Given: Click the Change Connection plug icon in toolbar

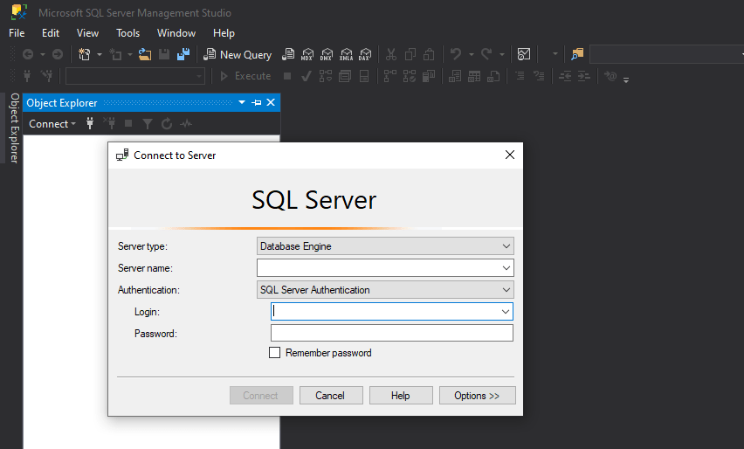Looking at the screenshot, I should coord(46,75).
